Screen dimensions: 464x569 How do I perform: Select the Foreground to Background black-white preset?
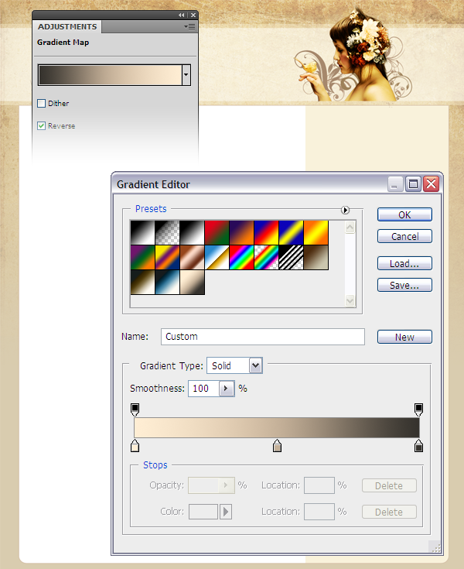click(x=142, y=232)
